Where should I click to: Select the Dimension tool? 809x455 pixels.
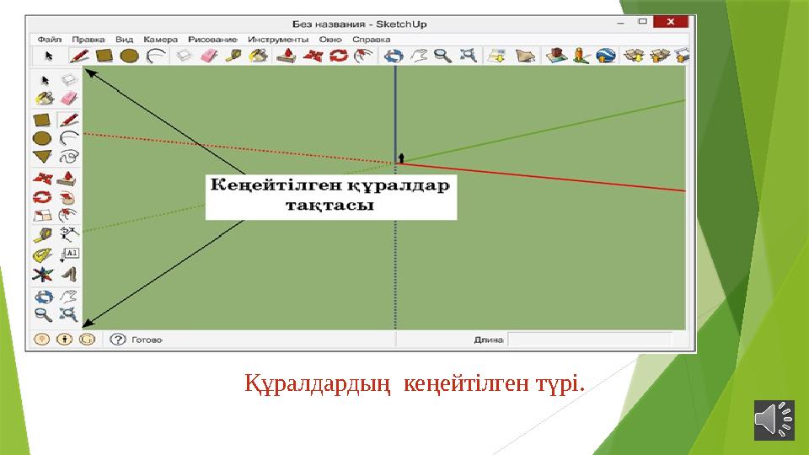tap(68, 235)
